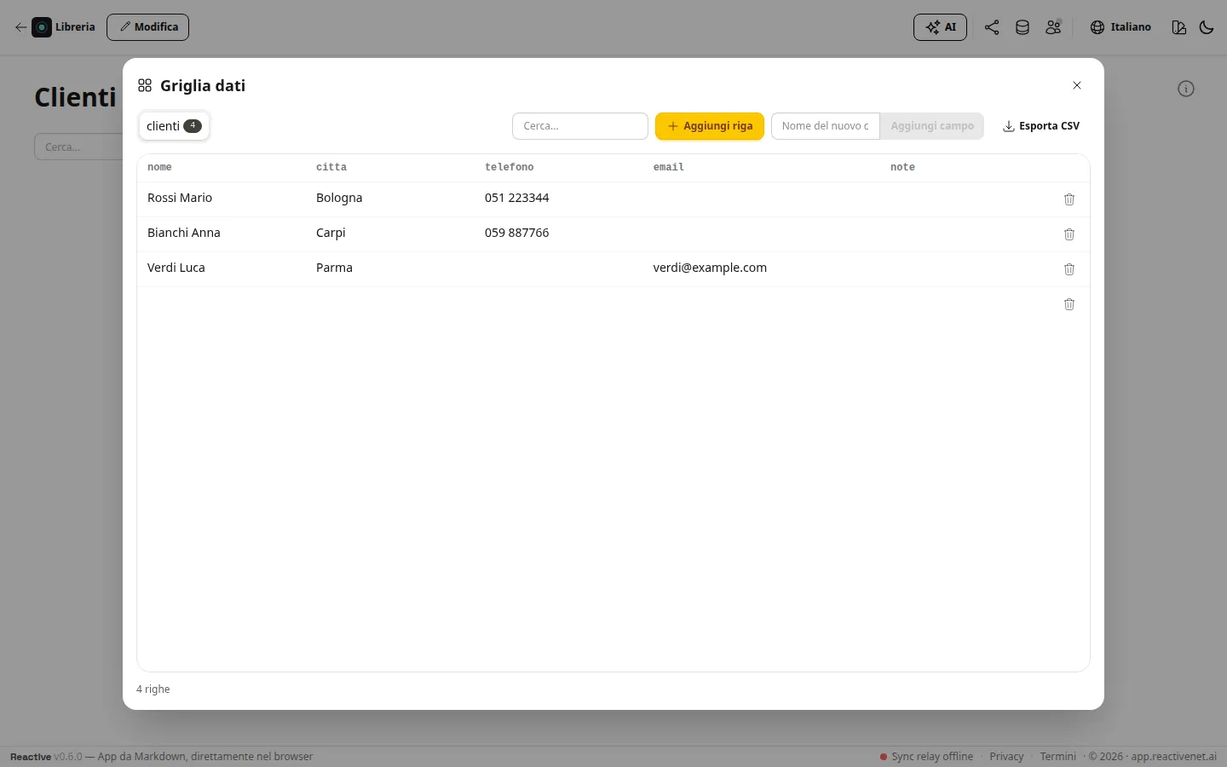1227x767 pixels.
Task: Open the Privacy link in the footer
Action: [1006, 757]
